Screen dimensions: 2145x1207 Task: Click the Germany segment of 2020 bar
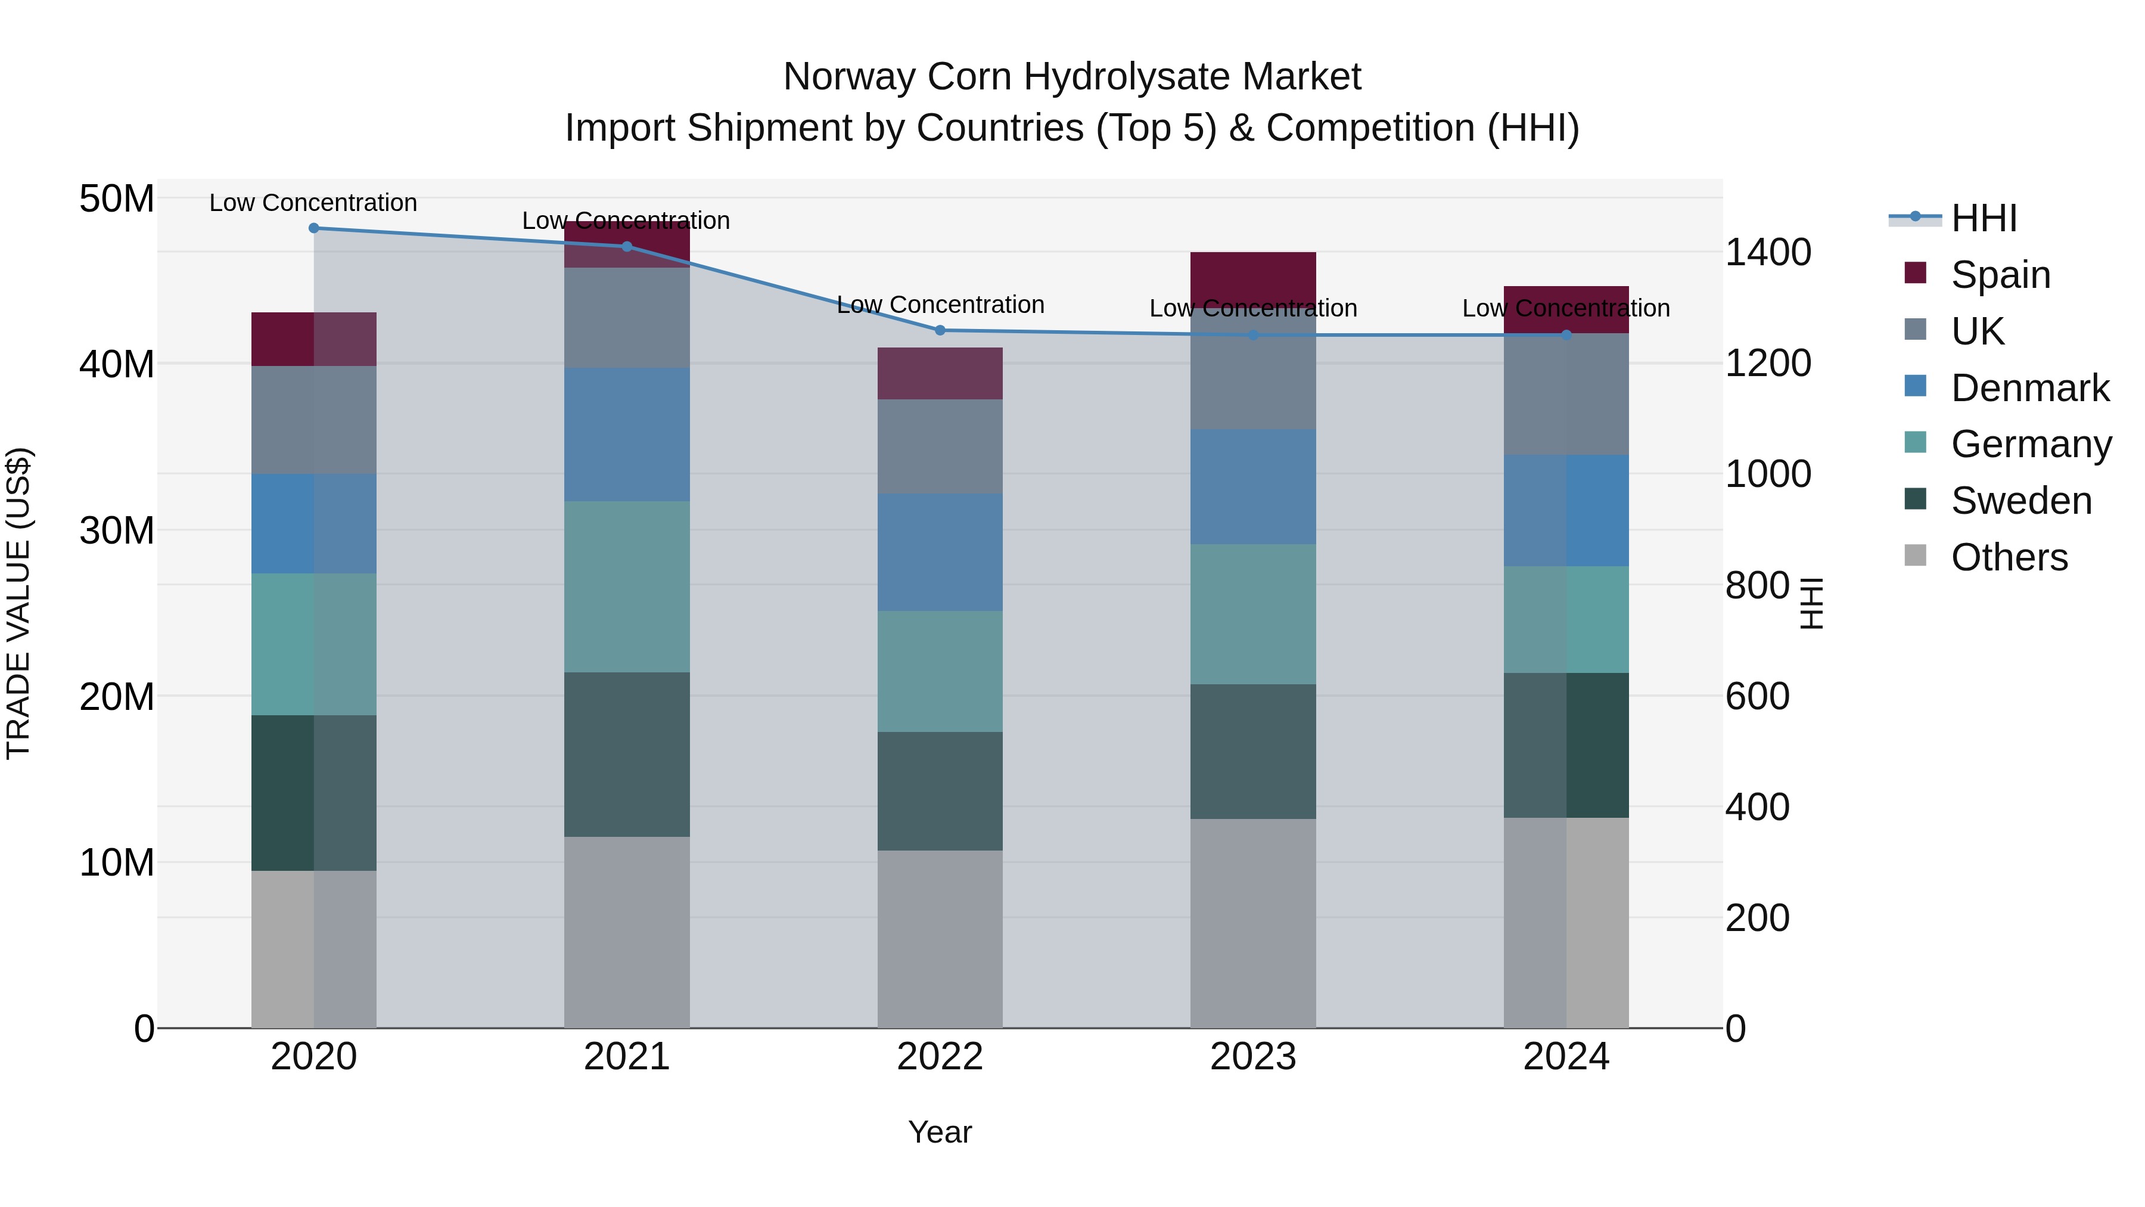point(314,645)
